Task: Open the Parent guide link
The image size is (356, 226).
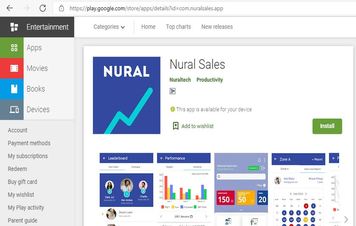Action: (x=22, y=220)
